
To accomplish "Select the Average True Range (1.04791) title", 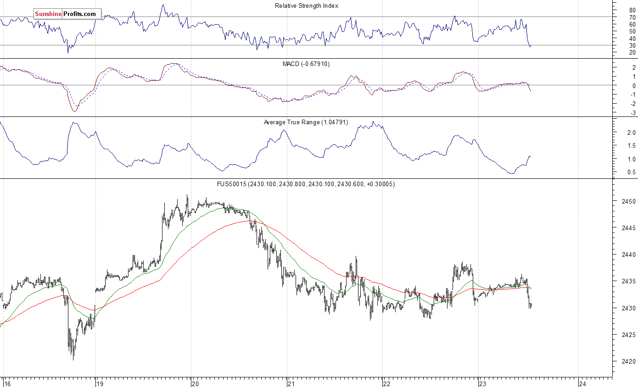I will tap(306, 122).
